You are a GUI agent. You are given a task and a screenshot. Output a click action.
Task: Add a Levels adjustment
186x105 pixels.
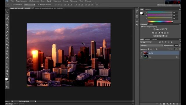pyautogui.click(x=158, y=29)
